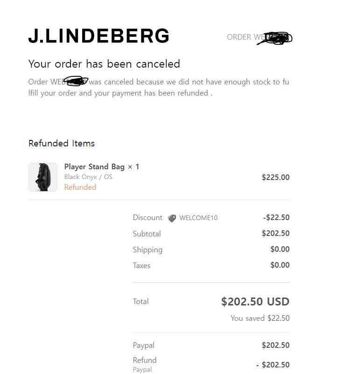This screenshot has width=343, height=374.
Task: Click the Paypal payment label
Action: (x=143, y=346)
